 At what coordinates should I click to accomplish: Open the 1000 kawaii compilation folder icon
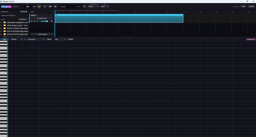click(x=5, y=22)
